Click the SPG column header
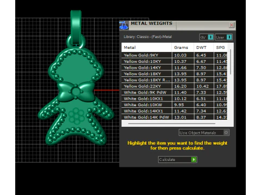This screenshot has height=195, width=261. (221, 48)
